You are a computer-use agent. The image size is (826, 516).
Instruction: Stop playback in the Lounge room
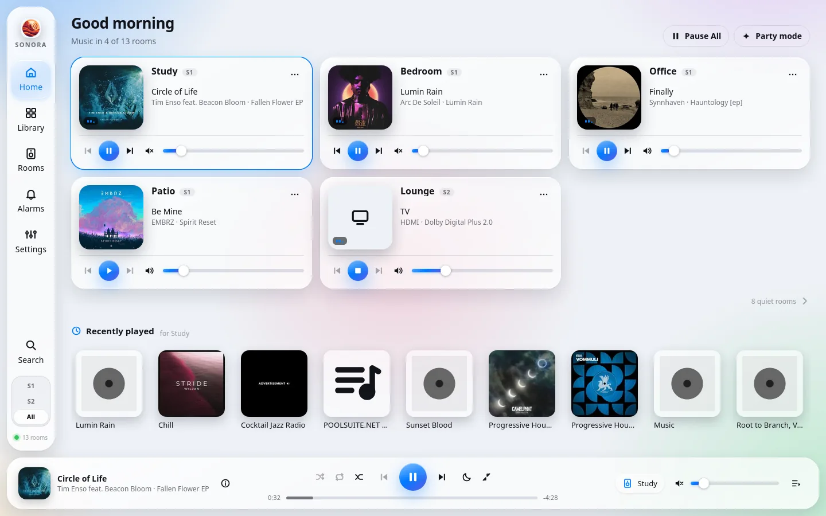tap(358, 271)
